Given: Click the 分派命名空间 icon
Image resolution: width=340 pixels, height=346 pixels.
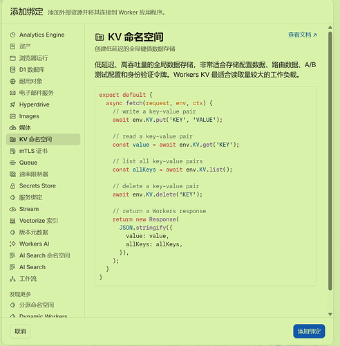Looking at the screenshot, I should point(12,305).
